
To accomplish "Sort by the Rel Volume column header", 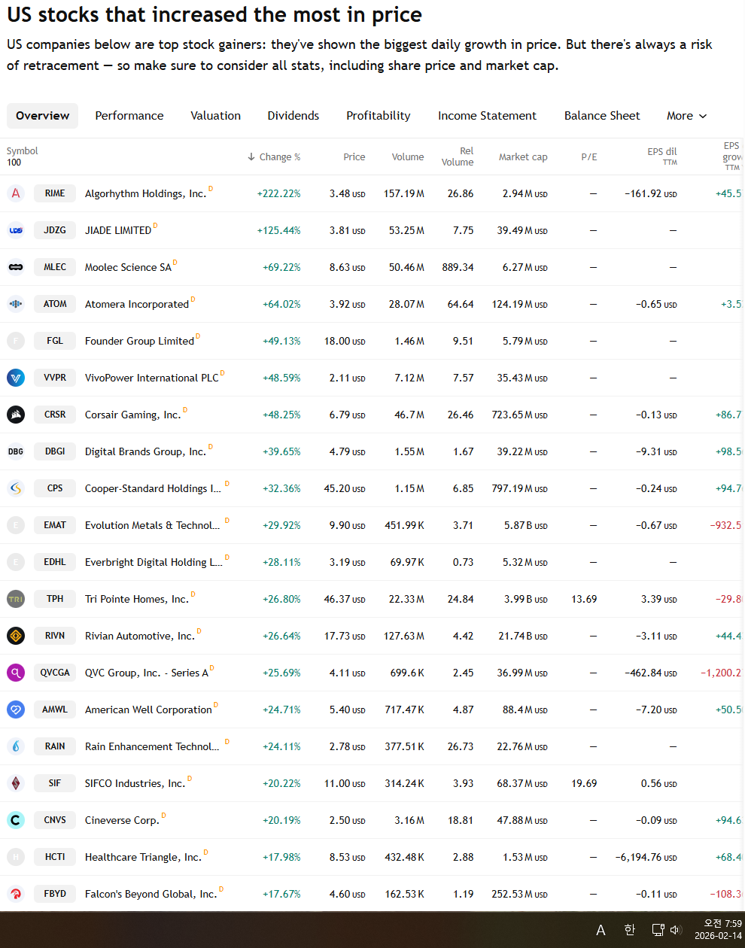I will [x=458, y=156].
